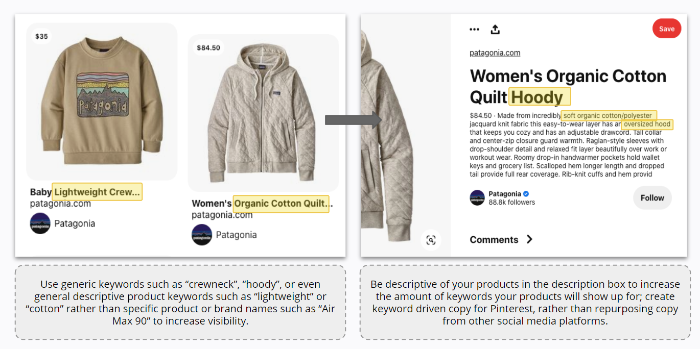Image resolution: width=700 pixels, height=349 pixels.
Task: Click the quilted hoody product image
Action: [263, 112]
